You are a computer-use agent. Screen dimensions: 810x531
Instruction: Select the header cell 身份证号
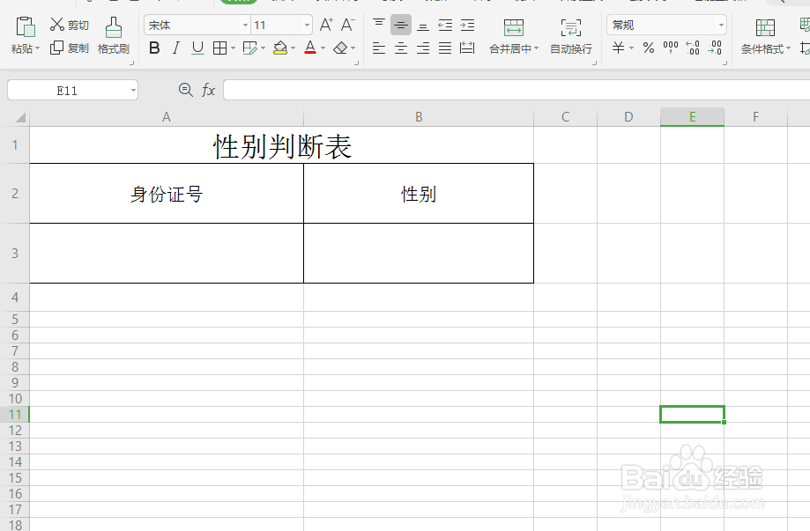pos(167,194)
